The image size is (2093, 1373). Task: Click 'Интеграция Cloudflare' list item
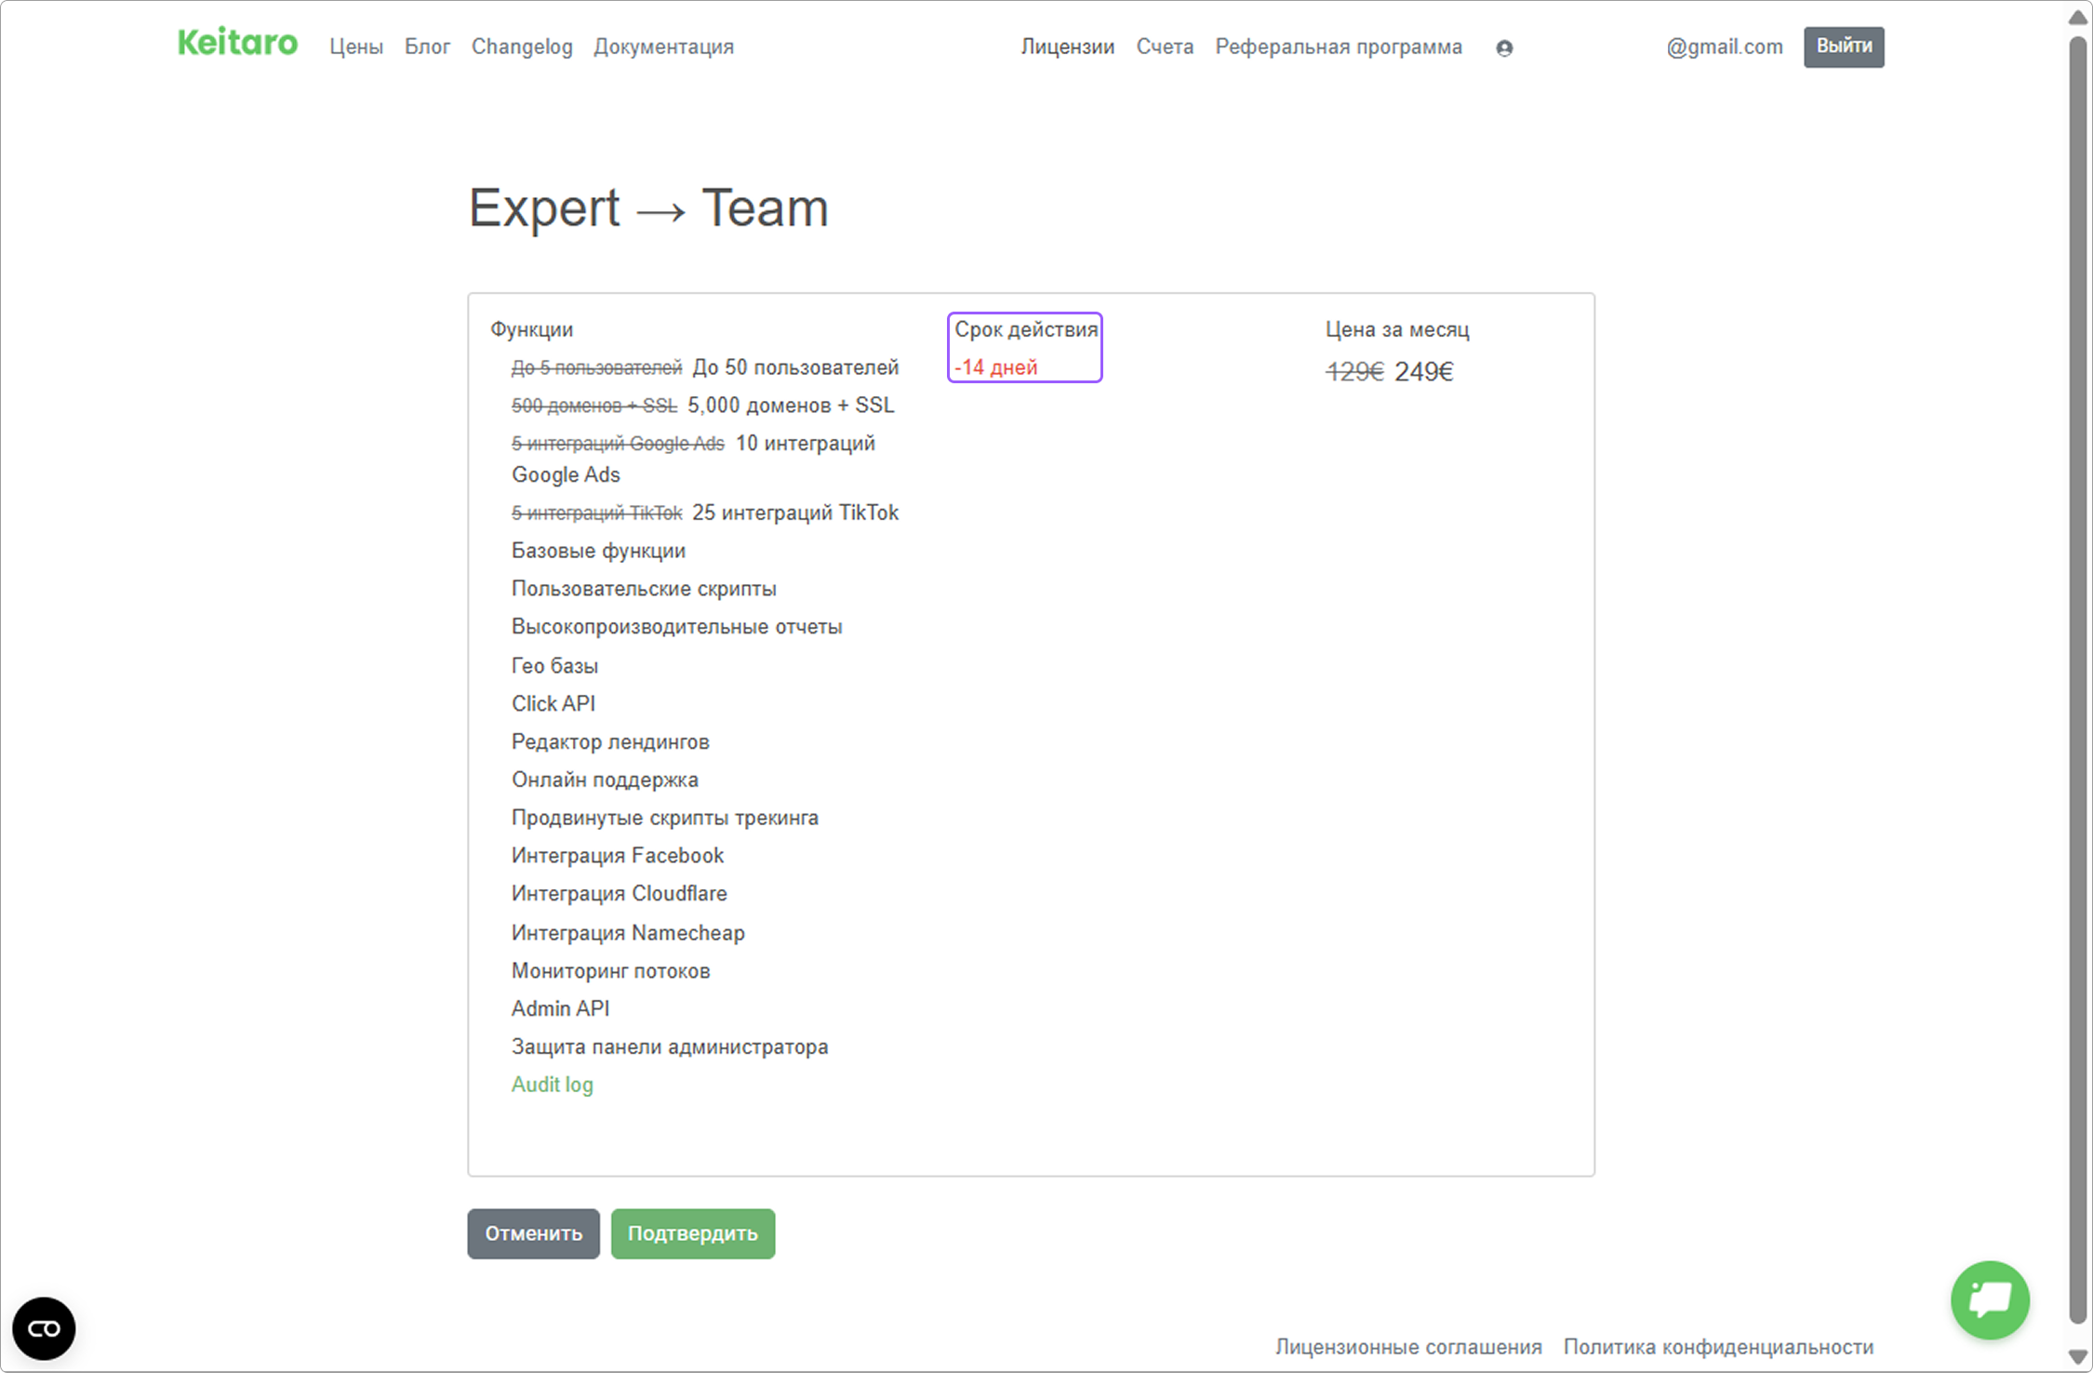[x=620, y=894]
